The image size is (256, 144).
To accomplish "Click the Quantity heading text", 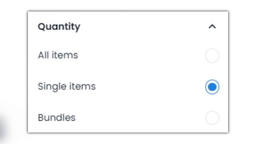I will pos(59,27).
